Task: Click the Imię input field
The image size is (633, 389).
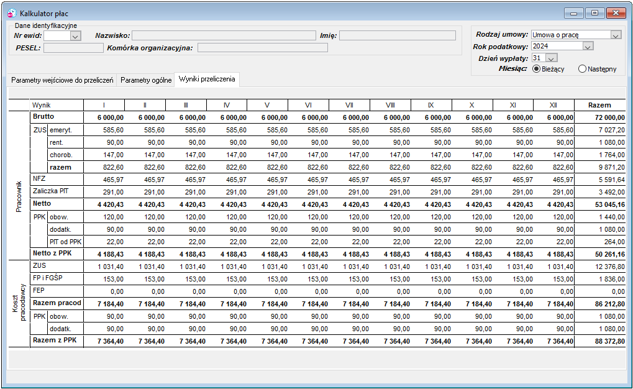Action: [397, 35]
